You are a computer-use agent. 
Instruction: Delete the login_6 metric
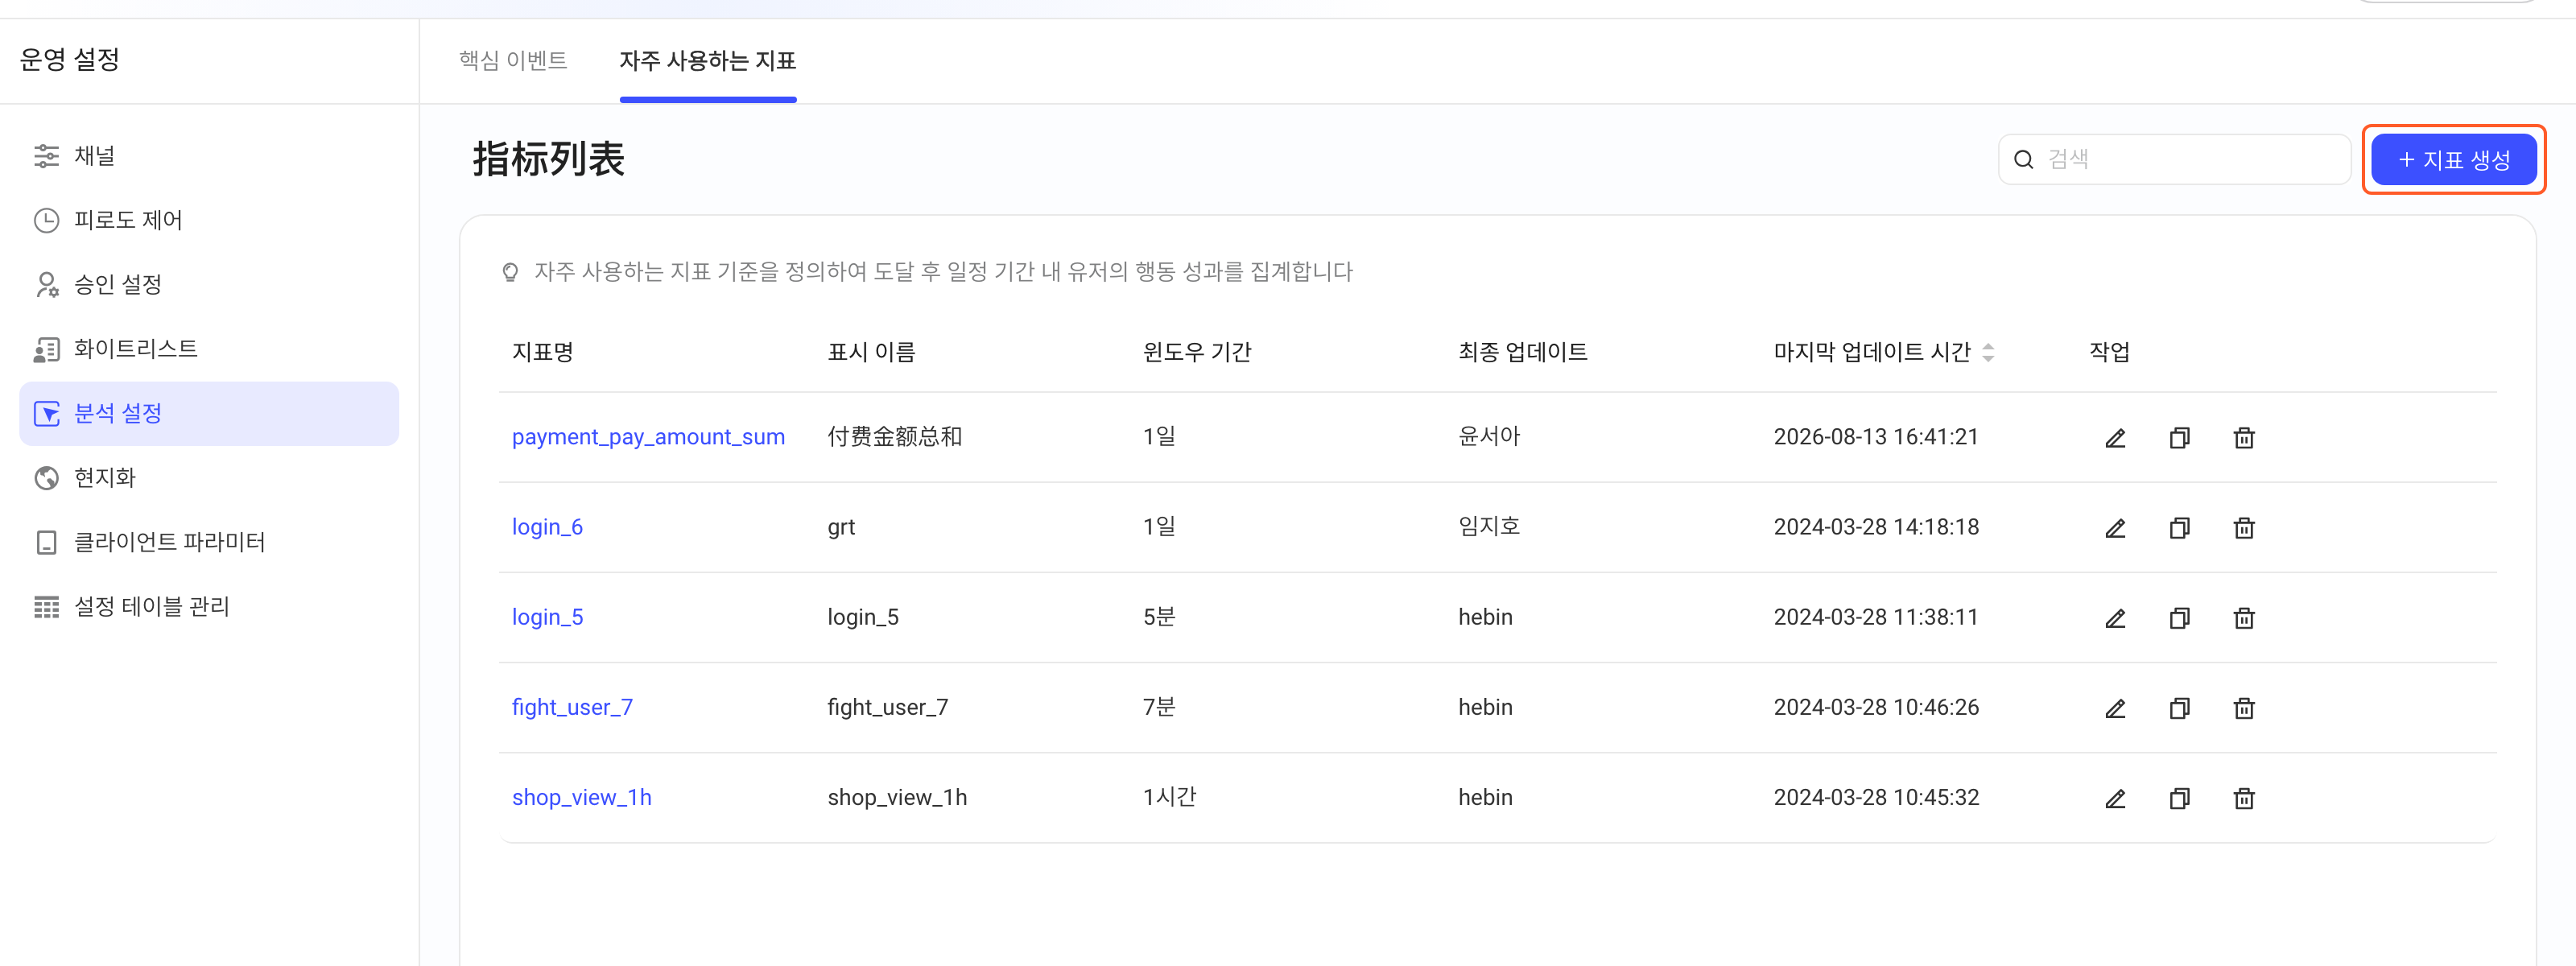2244,528
